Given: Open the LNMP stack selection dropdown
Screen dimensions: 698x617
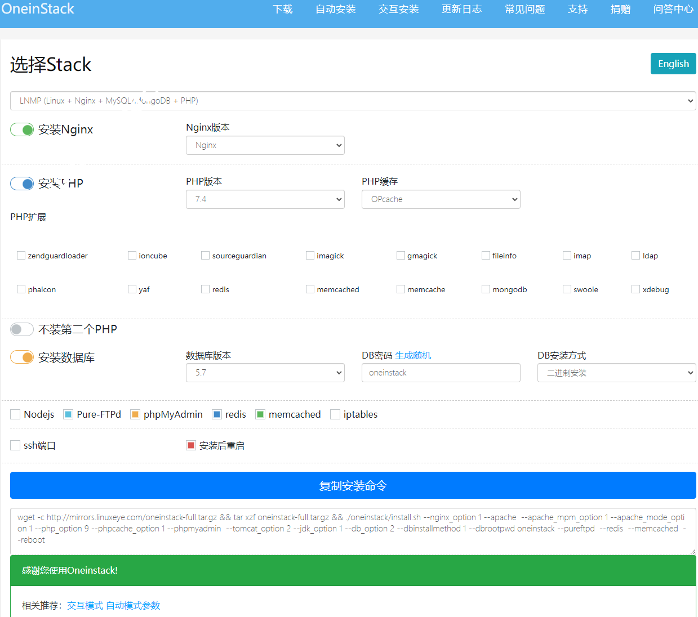Looking at the screenshot, I should (x=353, y=101).
